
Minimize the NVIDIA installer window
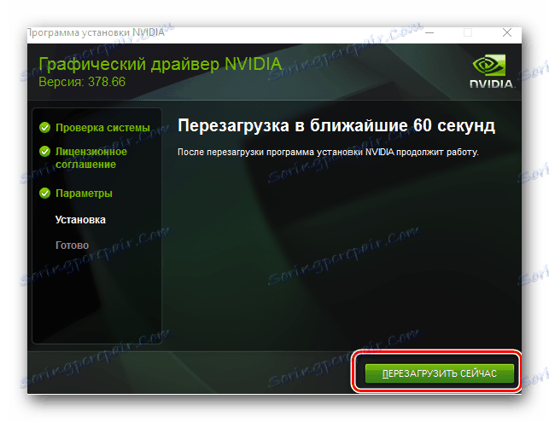[429, 32]
